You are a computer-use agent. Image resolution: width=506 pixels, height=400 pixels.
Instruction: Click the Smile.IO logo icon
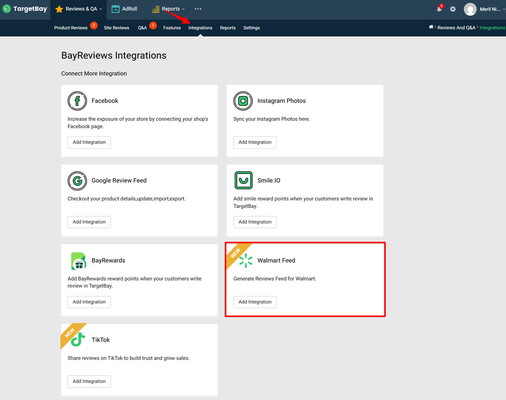tap(243, 180)
